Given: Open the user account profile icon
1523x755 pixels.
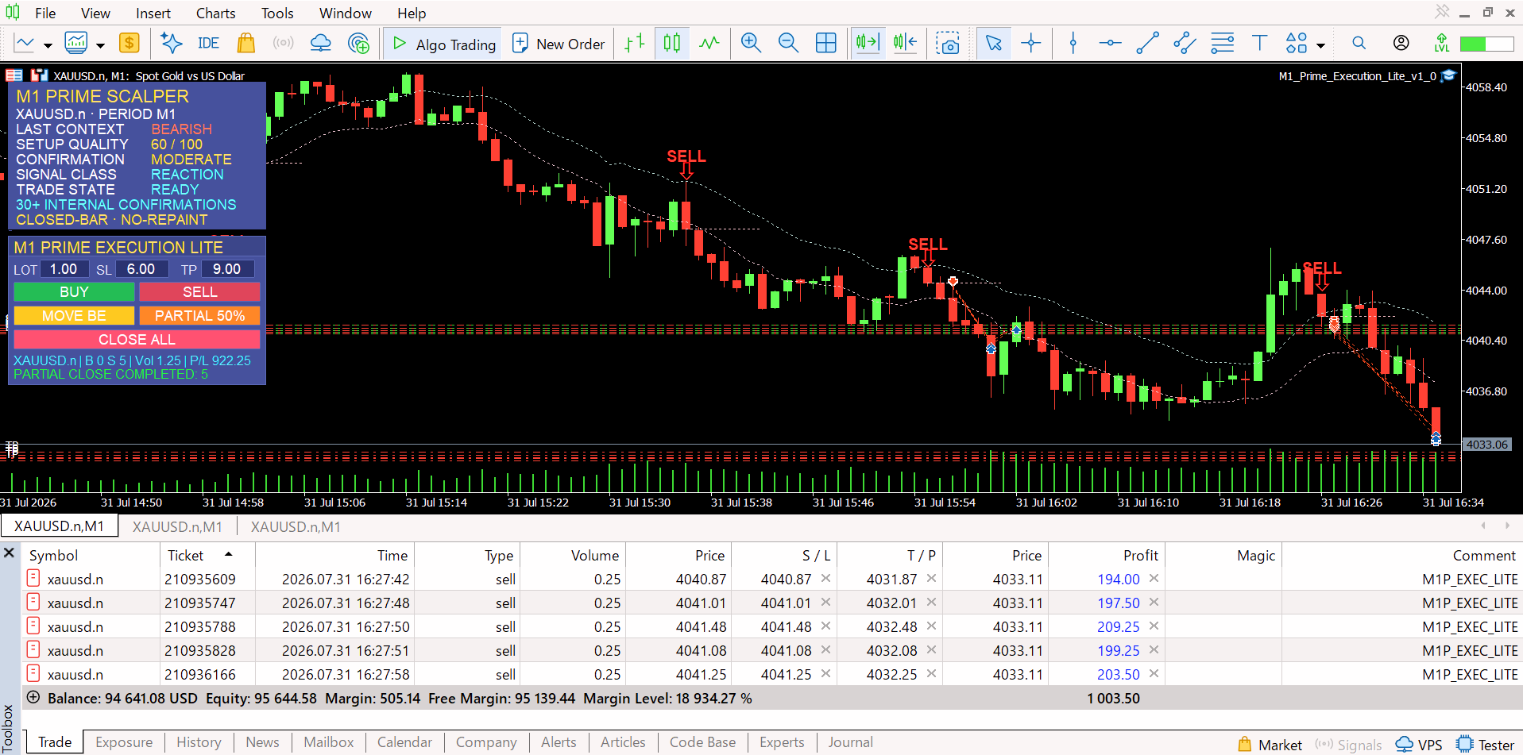Looking at the screenshot, I should tap(1401, 43).
